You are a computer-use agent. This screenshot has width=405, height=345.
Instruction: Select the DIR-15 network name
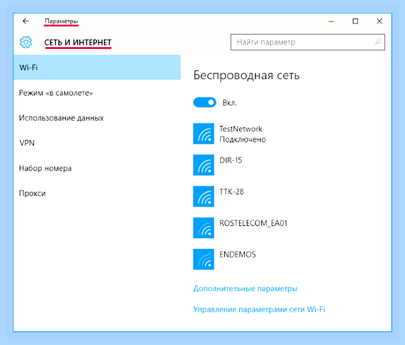[x=231, y=160]
